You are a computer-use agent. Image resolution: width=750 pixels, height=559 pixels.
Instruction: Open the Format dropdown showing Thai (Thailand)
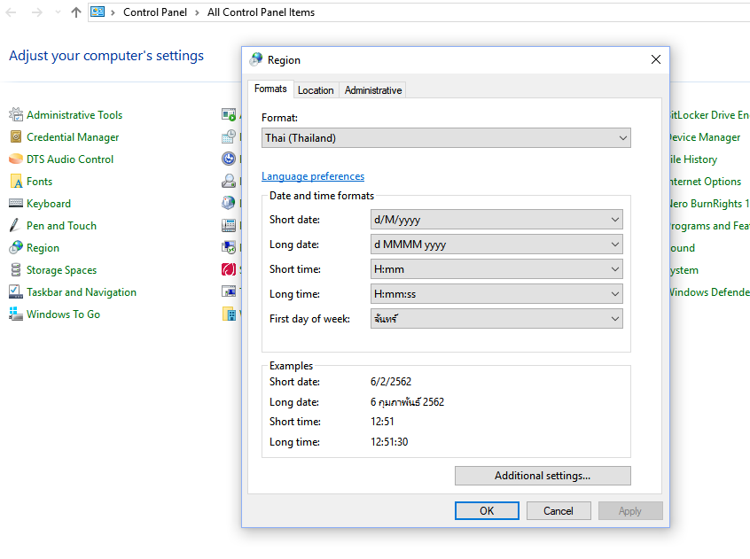[x=446, y=137]
